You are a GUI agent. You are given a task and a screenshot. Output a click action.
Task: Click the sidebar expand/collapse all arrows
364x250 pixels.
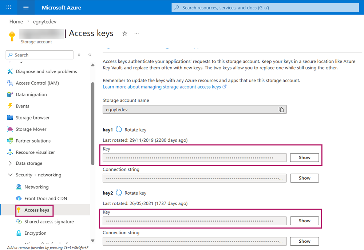(x=79, y=55)
